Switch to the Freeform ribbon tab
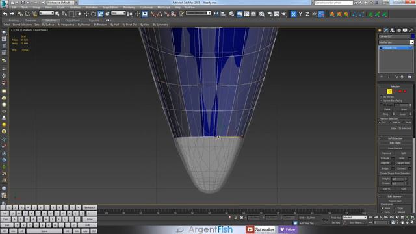416x234 pixels. (x=31, y=20)
